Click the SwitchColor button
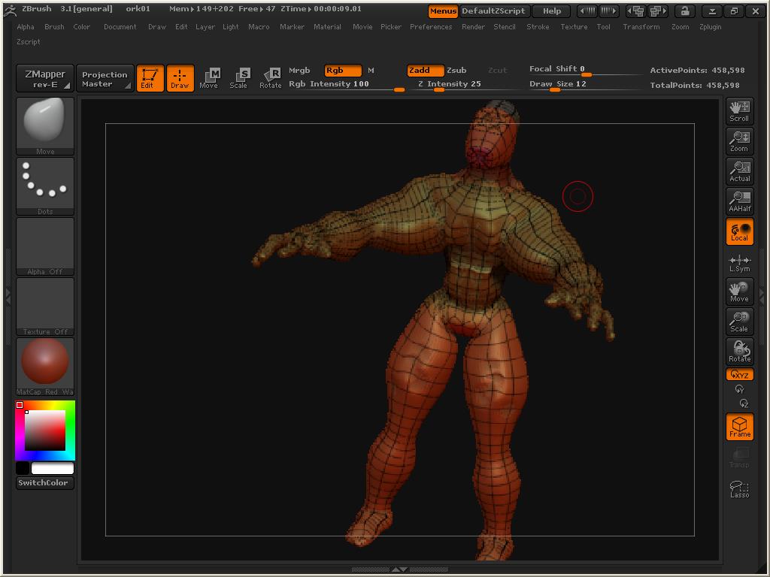The image size is (770, 577). click(x=44, y=483)
